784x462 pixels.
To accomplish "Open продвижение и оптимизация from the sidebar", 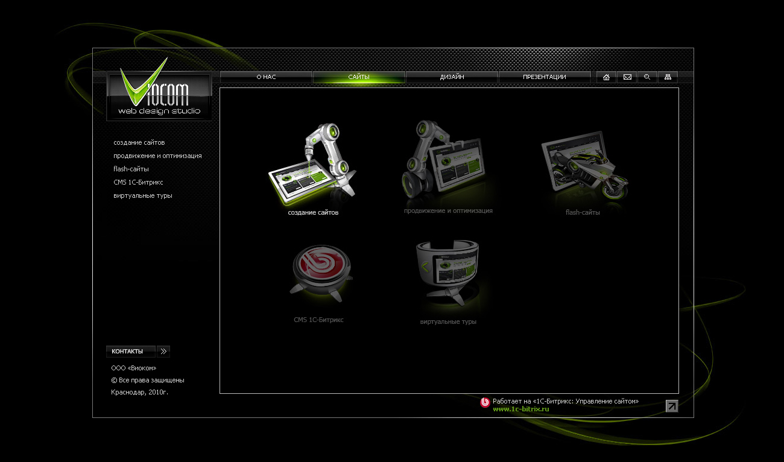I will pyautogui.click(x=158, y=156).
